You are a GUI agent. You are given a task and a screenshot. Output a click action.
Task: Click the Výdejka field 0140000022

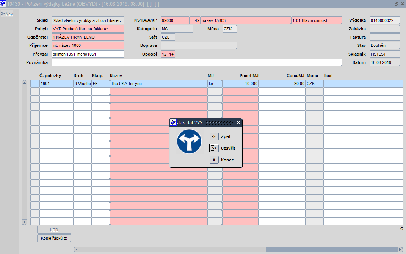click(x=384, y=20)
